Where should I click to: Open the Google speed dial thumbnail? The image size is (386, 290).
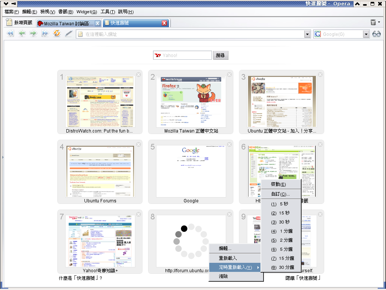pos(191,171)
